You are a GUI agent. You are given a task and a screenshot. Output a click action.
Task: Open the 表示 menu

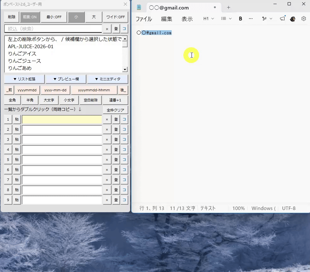[187, 19]
